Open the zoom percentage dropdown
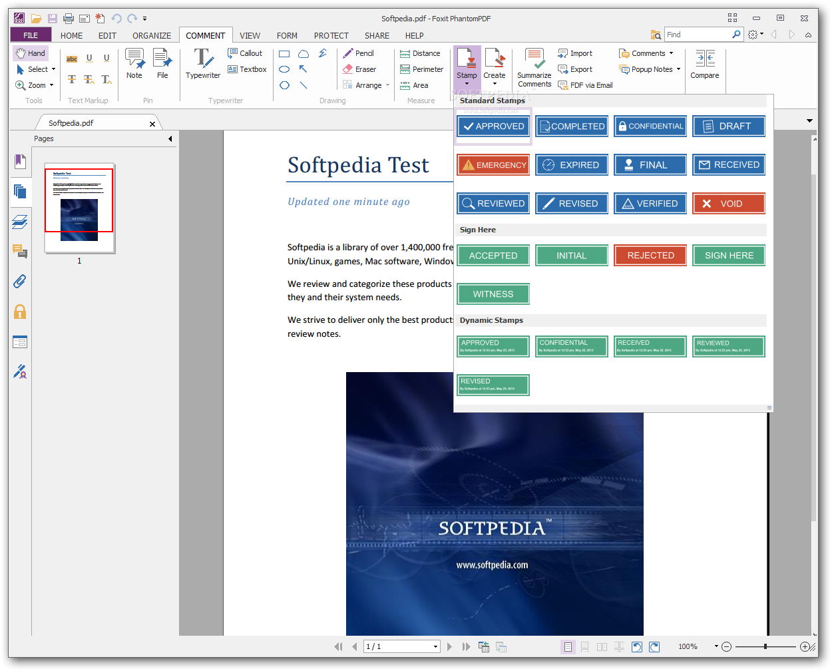Image resolution: width=832 pixels, height=671 pixels. [x=717, y=646]
